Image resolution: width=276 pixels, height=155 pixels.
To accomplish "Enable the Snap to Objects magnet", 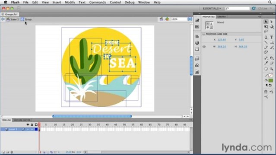I will coord(266,91).
